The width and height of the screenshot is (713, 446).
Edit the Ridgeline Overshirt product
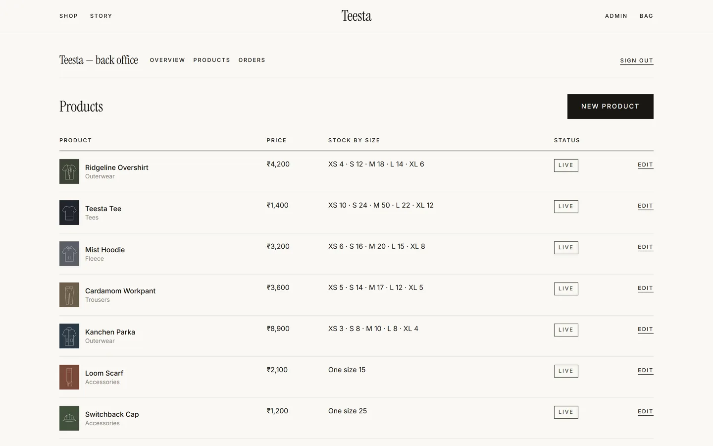click(x=646, y=165)
